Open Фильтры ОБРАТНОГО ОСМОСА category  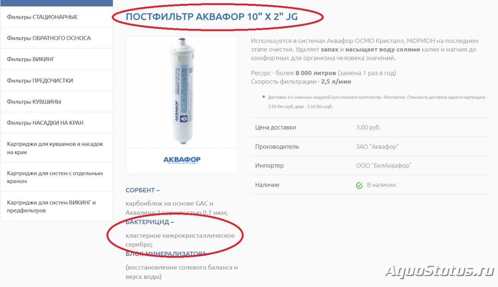tap(57, 38)
